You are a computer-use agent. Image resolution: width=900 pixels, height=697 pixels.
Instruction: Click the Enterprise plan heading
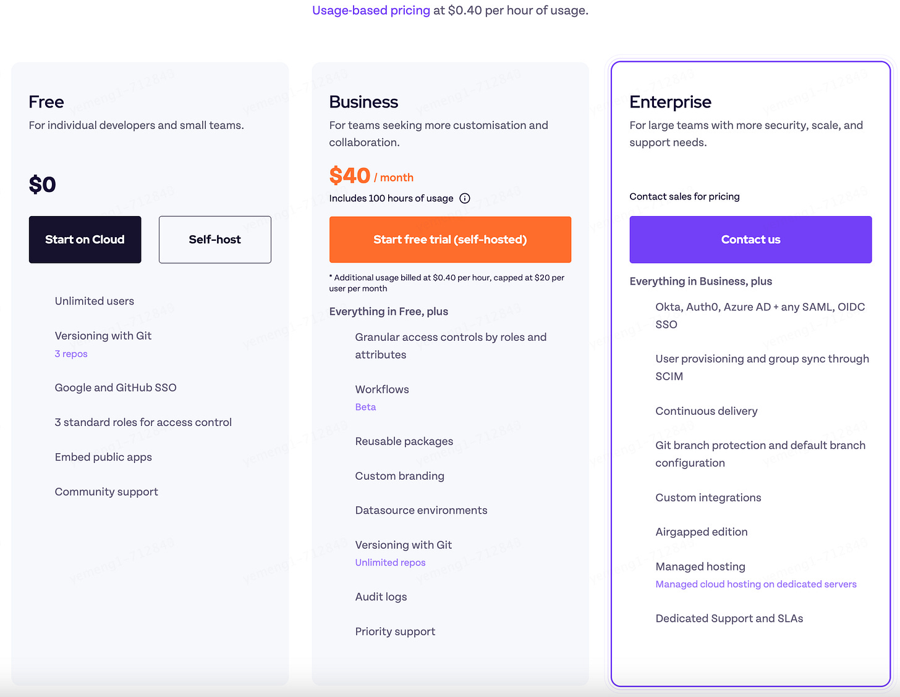[670, 102]
